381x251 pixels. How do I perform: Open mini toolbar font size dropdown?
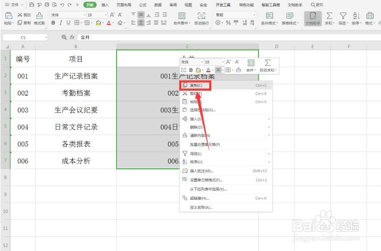pyautogui.click(x=223, y=62)
